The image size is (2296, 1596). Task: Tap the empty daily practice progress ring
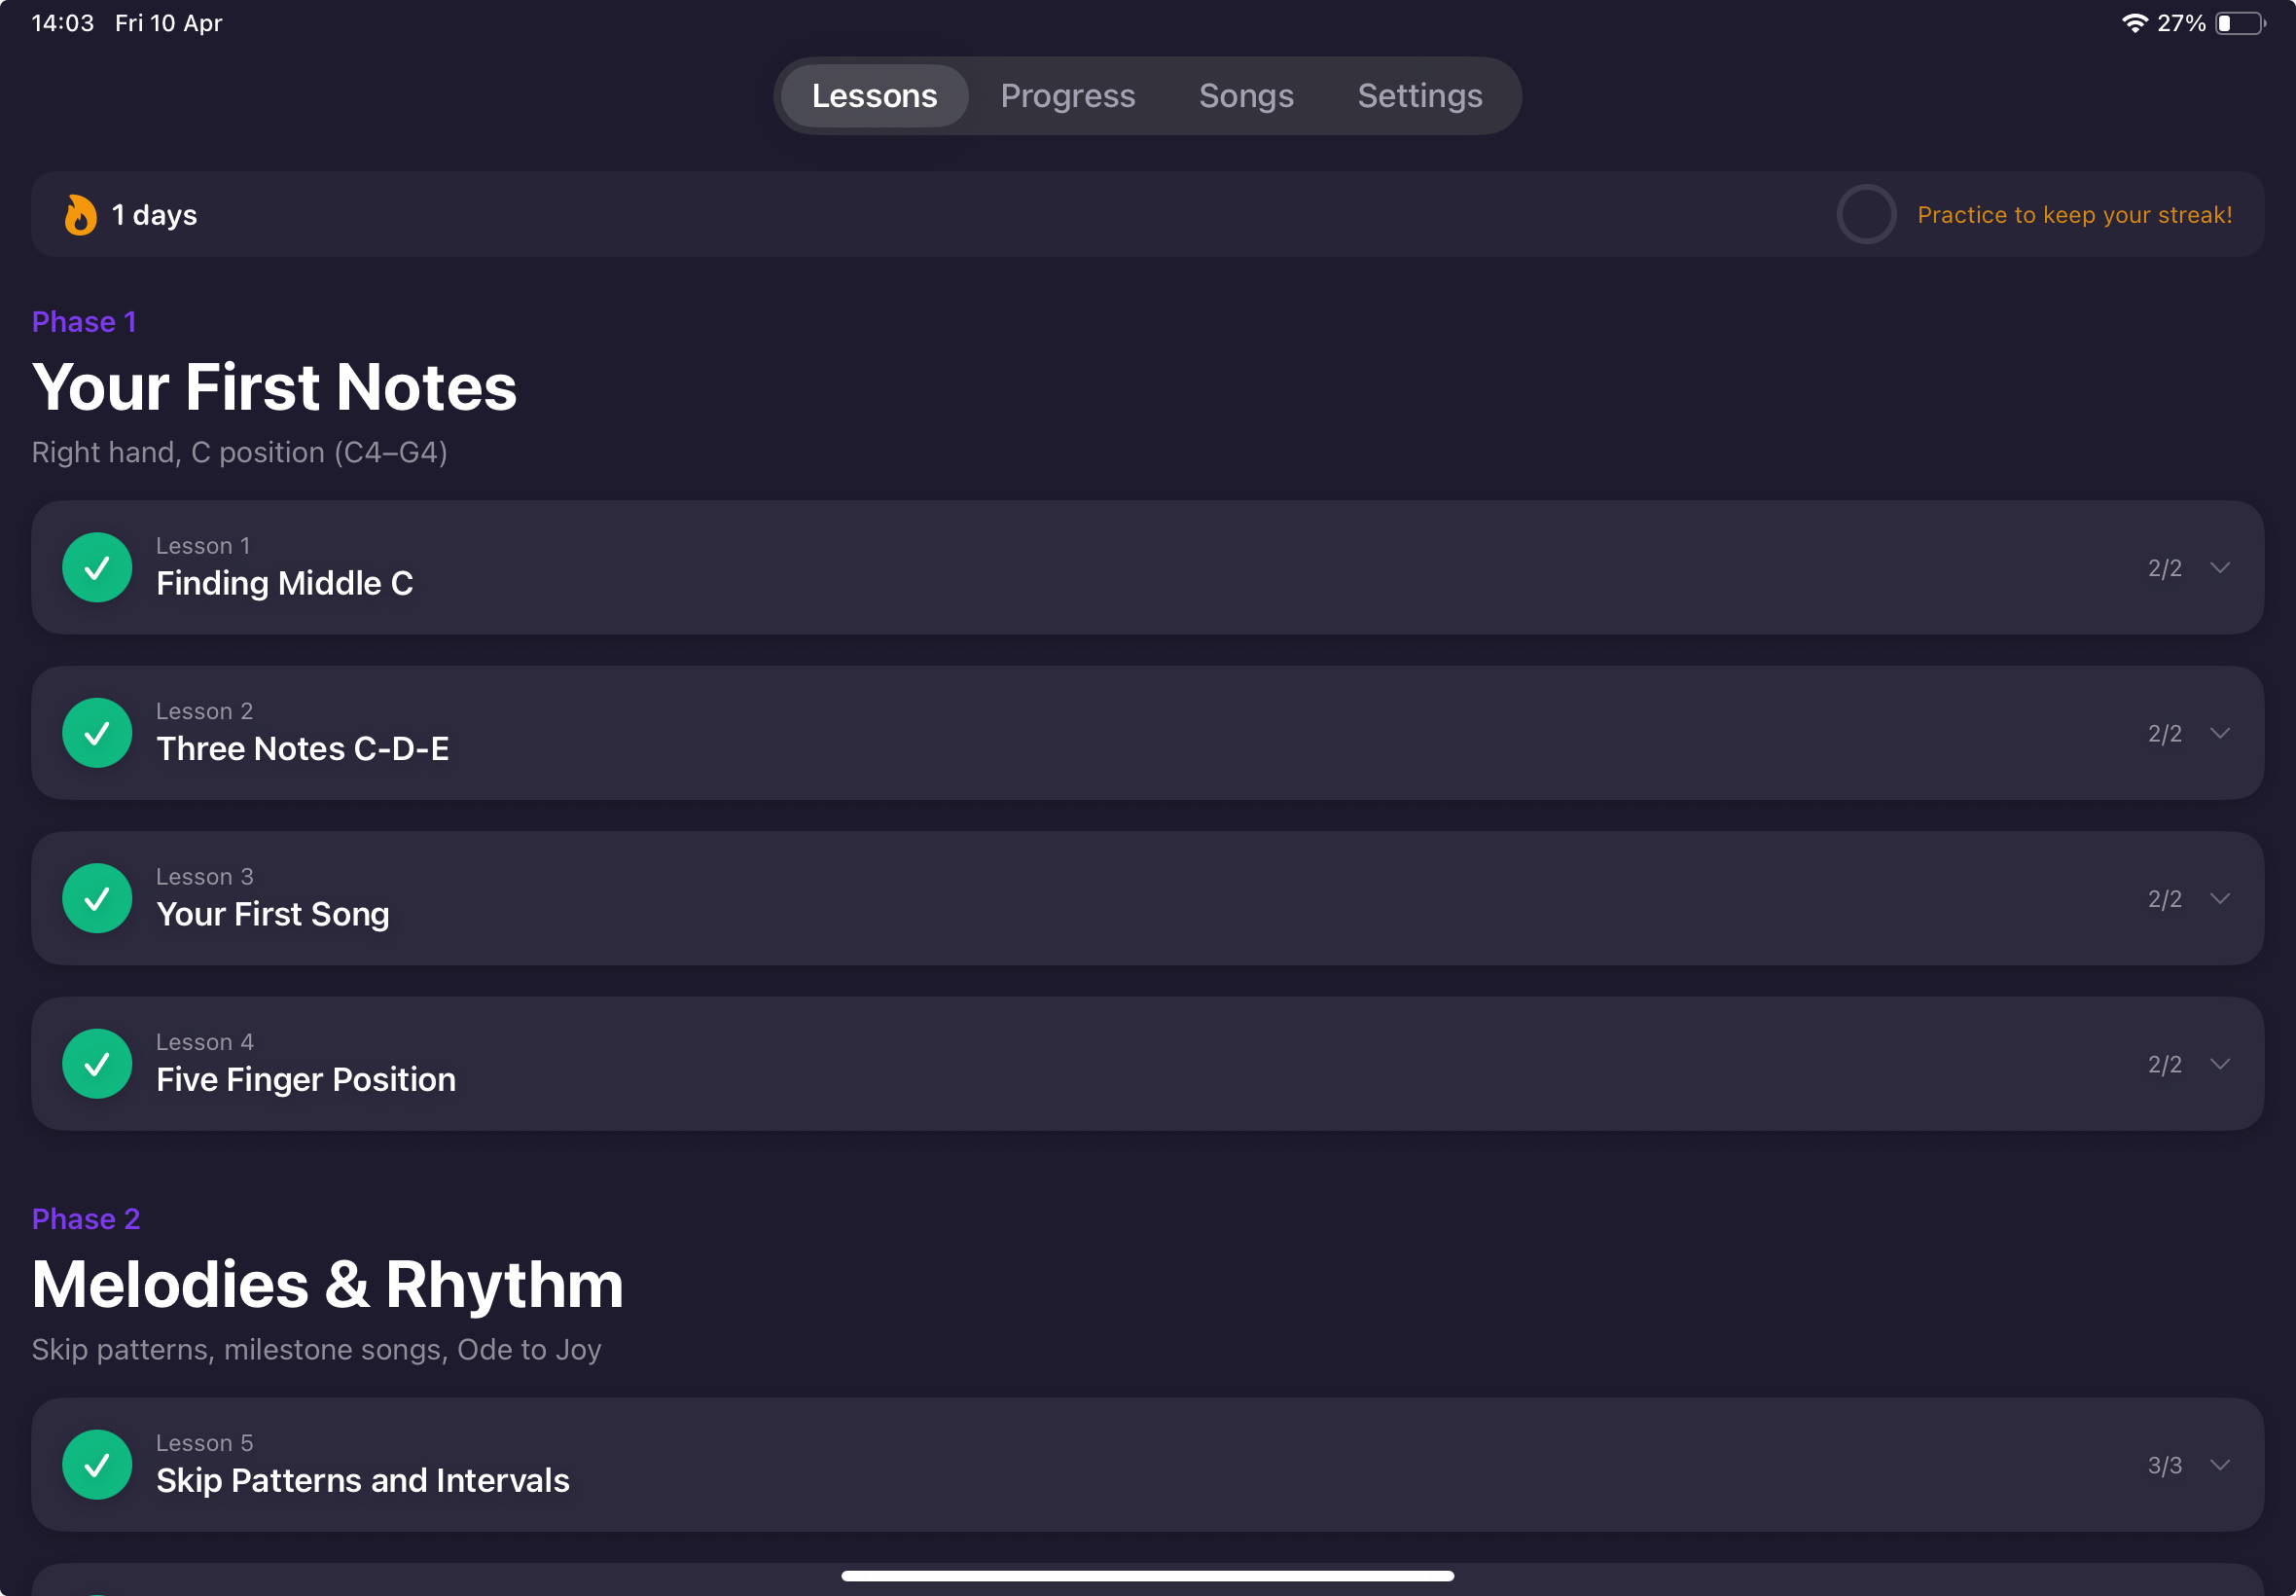click(1865, 215)
